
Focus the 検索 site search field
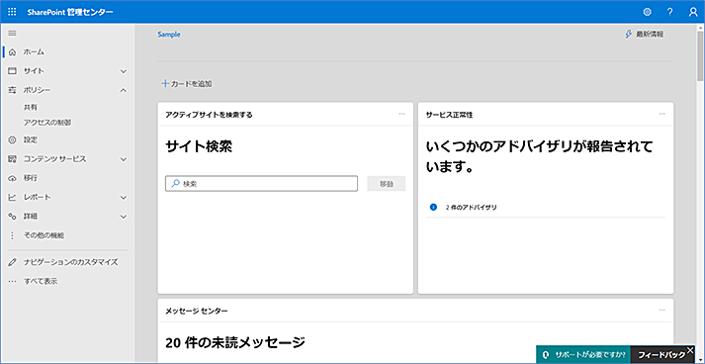coord(262,184)
